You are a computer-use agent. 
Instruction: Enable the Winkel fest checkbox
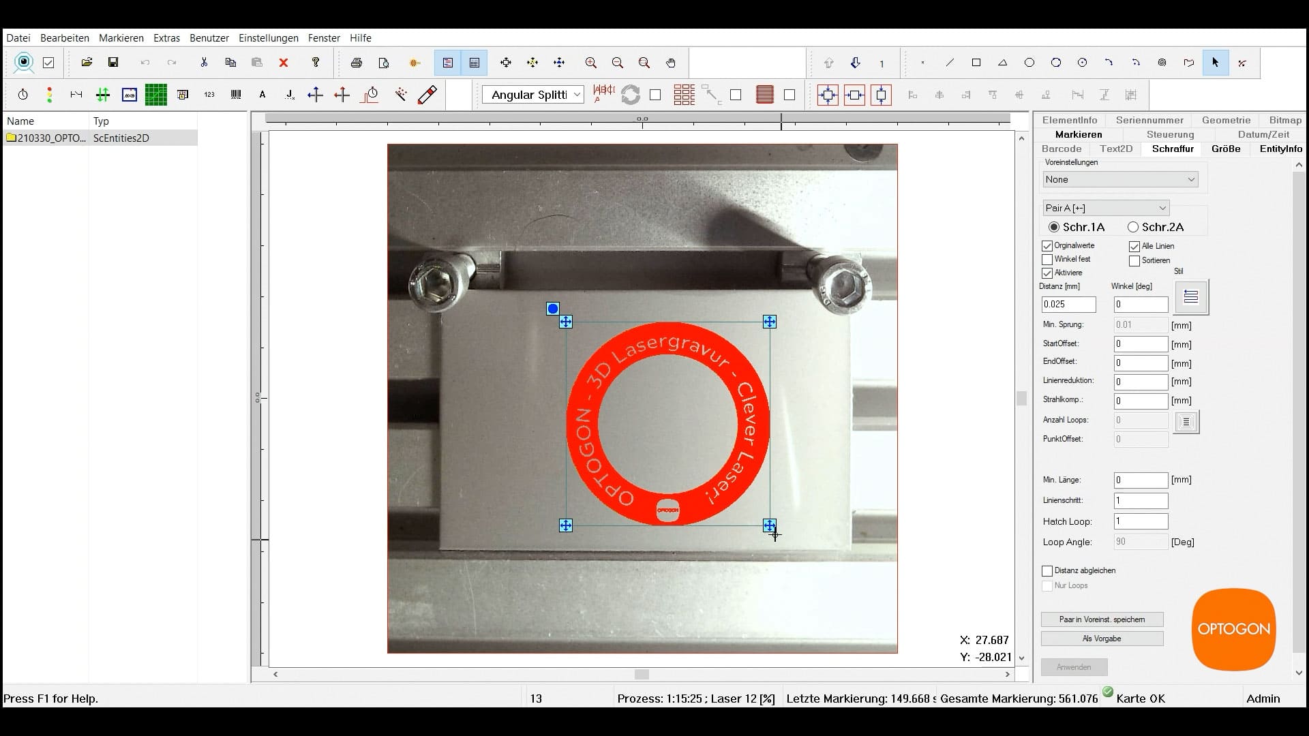[x=1047, y=260]
